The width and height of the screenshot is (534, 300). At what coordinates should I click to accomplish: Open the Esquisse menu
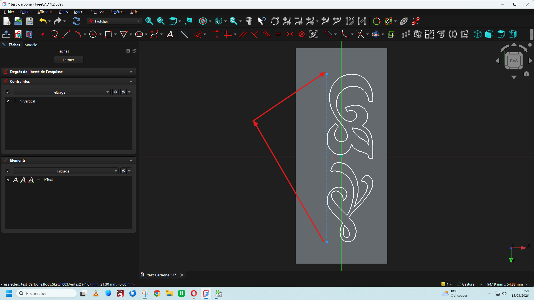[97, 12]
